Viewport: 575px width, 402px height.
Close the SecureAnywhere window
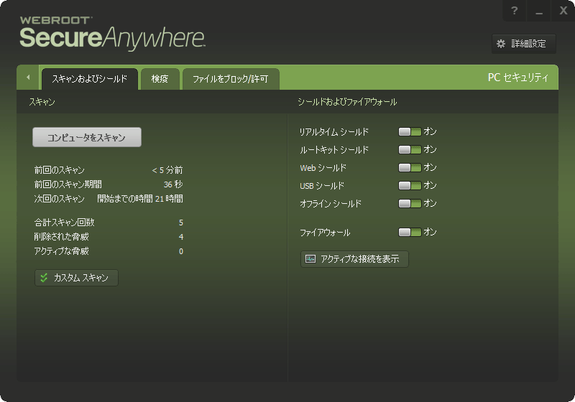563,11
